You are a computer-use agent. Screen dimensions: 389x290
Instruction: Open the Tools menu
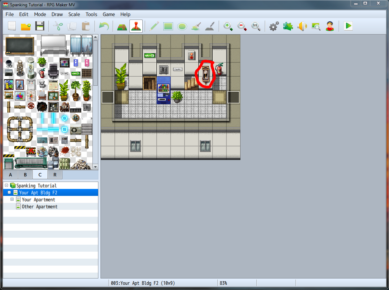click(x=91, y=14)
